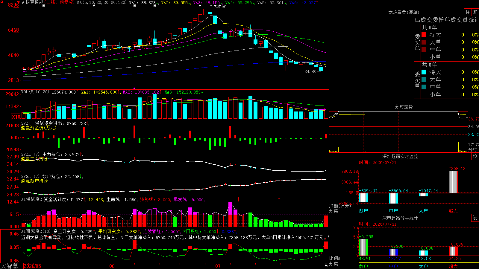The height and width of the screenshot is (269, 479).
Task: Click the star icon before 快克智能
Action: [23, 2]
